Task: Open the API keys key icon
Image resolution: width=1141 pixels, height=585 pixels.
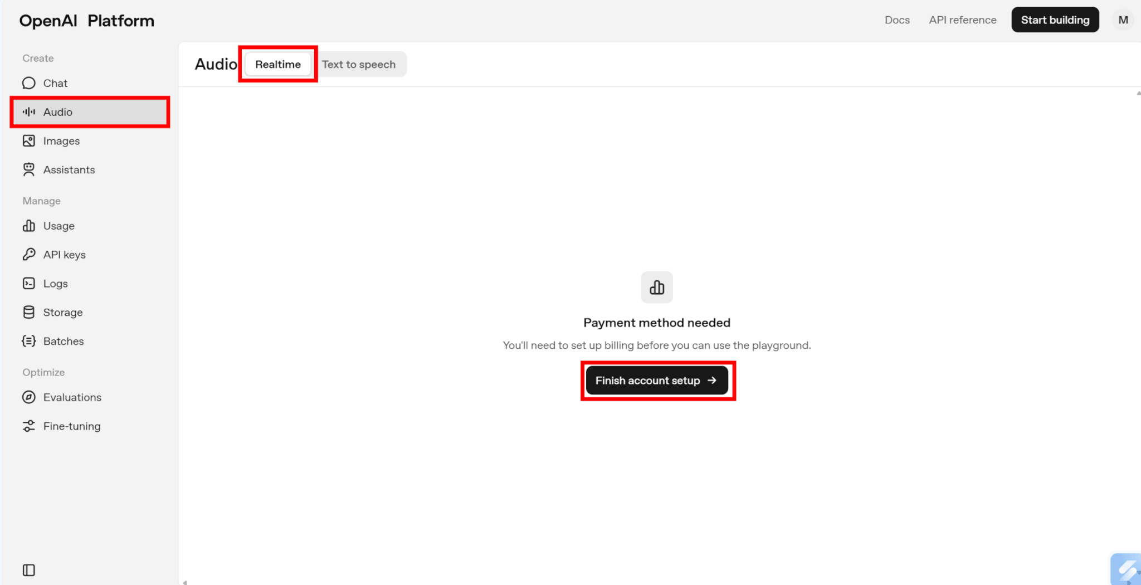Action: click(28, 255)
